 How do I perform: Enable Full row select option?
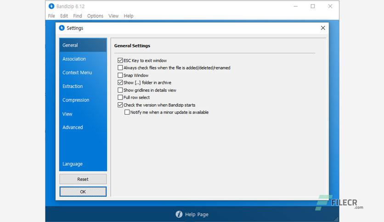pyautogui.click(x=120, y=97)
